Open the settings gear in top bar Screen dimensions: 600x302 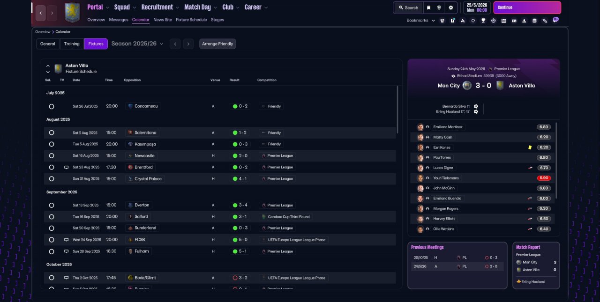pos(450,7)
